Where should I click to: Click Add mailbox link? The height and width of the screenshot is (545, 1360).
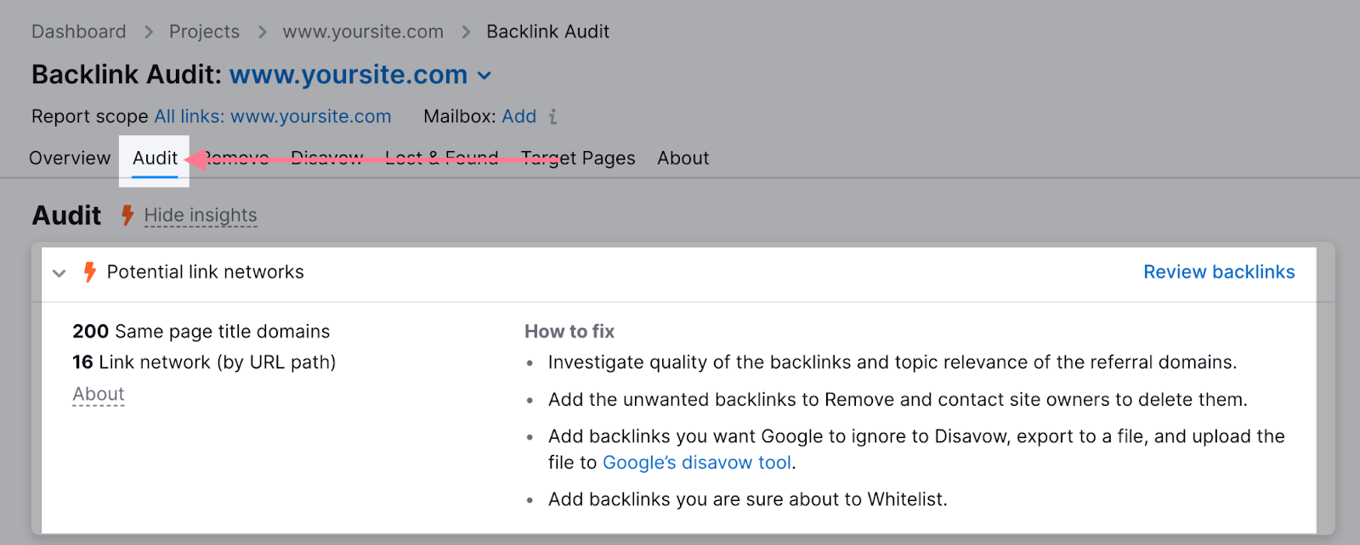(x=518, y=116)
